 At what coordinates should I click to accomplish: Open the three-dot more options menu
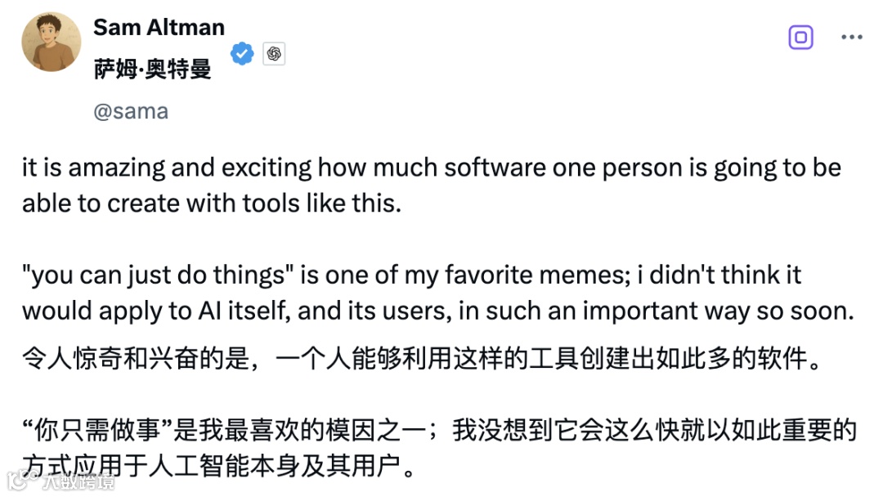[x=852, y=37]
